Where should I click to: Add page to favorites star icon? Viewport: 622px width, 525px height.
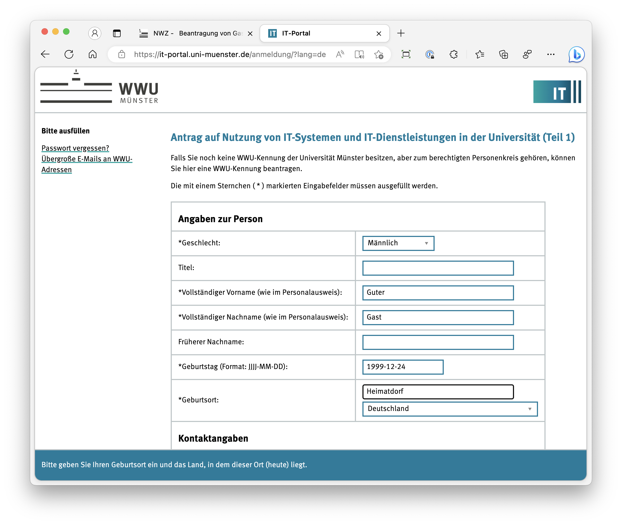pos(379,54)
